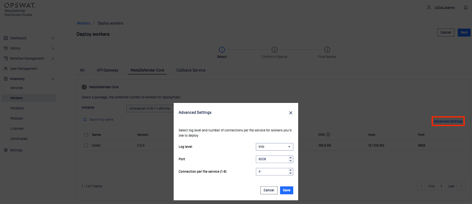Image resolution: width=472 pixels, height=204 pixels.
Task: Switch to the Callback Service tab
Action: [191, 70]
